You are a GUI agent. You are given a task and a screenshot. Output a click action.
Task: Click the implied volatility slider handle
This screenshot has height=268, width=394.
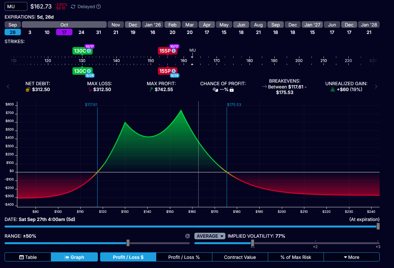[x=252, y=243]
